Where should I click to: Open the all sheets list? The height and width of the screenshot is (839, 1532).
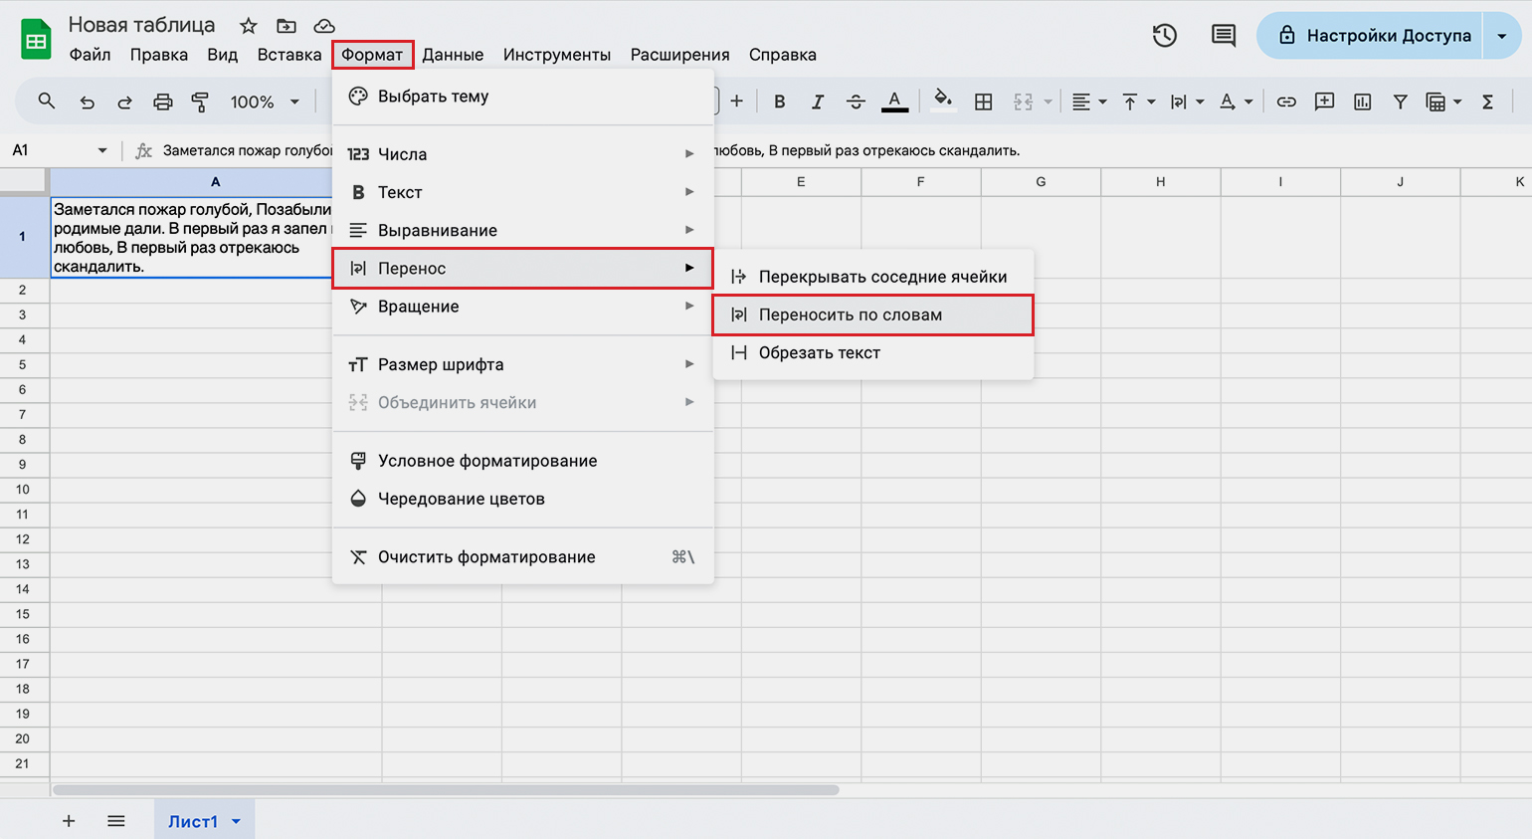click(x=116, y=821)
